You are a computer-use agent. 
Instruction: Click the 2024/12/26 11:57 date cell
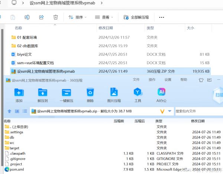point(114,37)
